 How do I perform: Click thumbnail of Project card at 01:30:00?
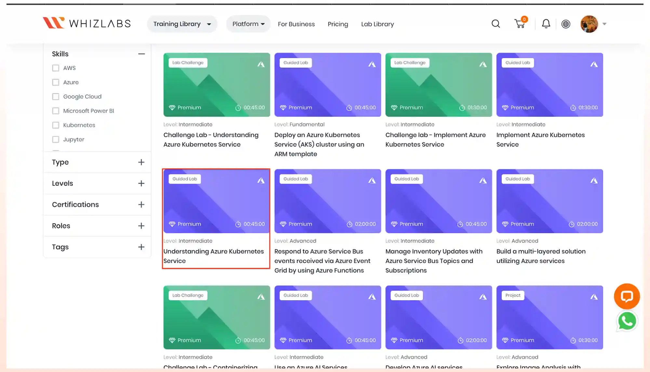[x=550, y=317]
